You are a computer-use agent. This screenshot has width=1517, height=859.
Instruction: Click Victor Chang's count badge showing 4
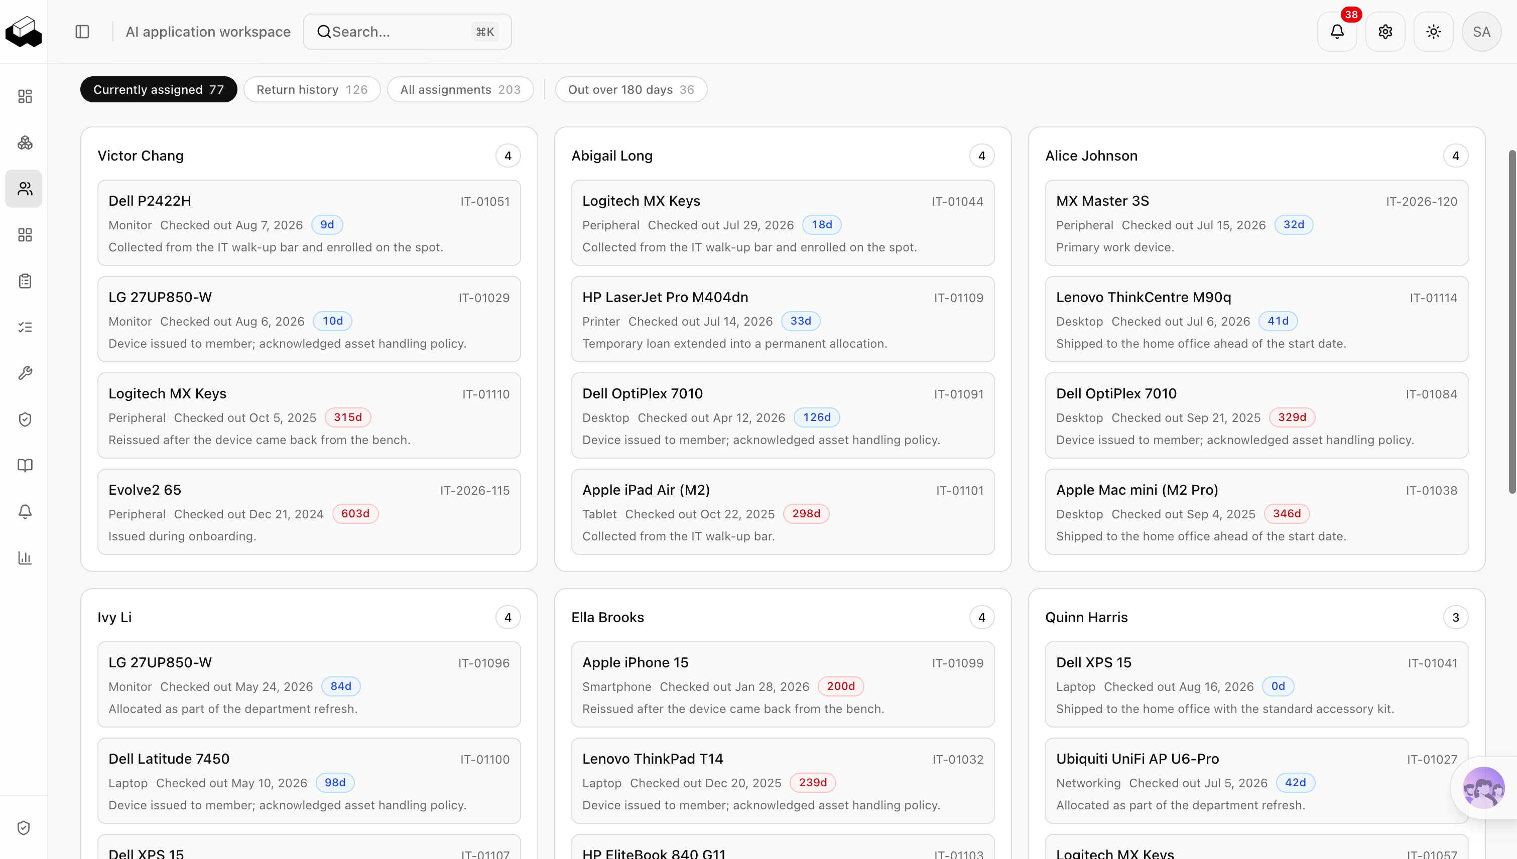[508, 156]
